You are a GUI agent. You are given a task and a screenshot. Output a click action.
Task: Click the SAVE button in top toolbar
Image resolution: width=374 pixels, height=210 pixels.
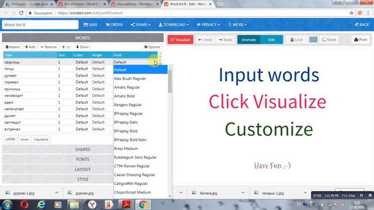(91, 24)
